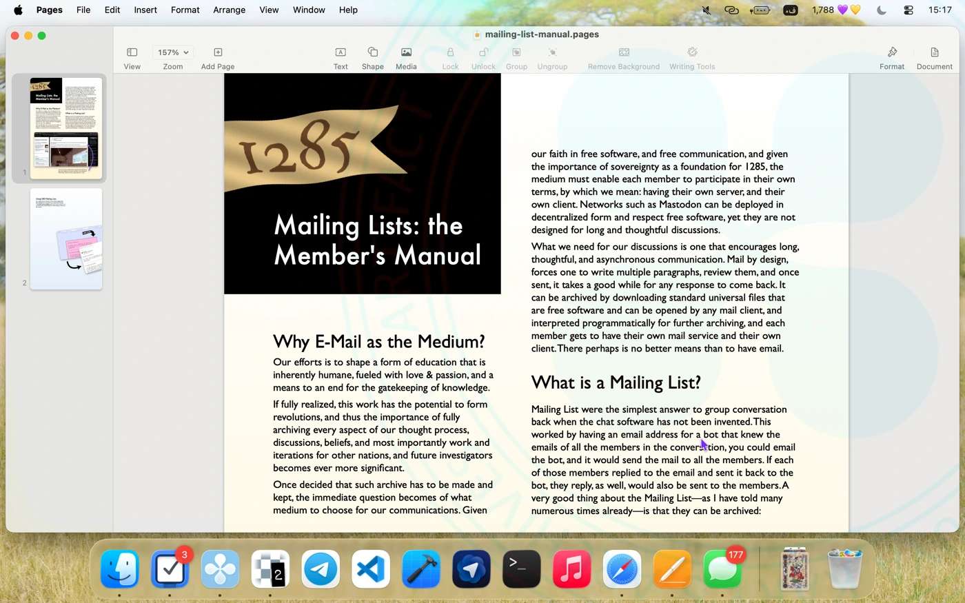Open Telegram from the Dock

[x=321, y=569]
